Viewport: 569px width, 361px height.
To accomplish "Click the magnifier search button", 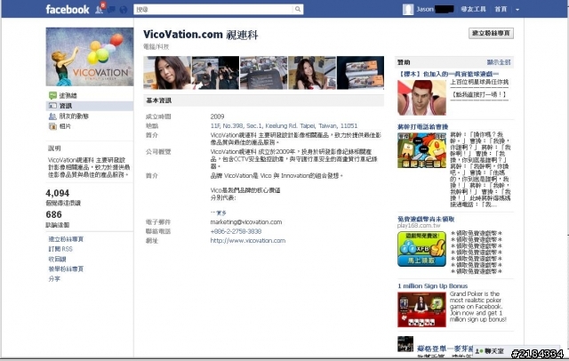I will [298, 10].
